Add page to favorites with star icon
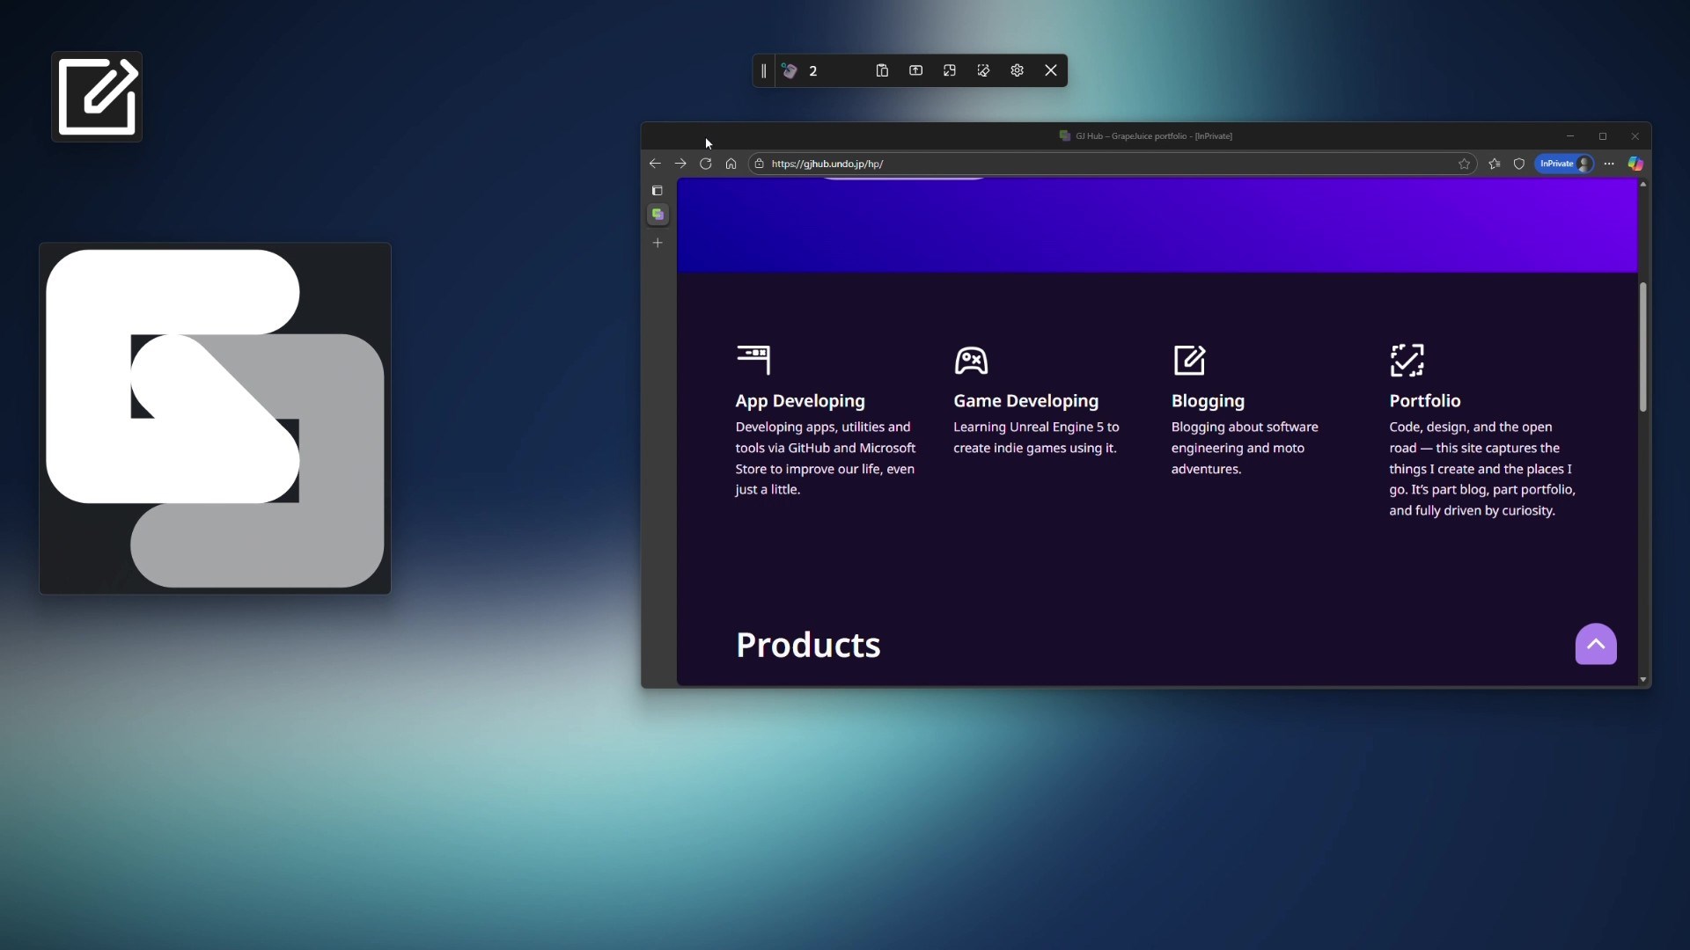This screenshot has width=1690, height=950. click(1464, 164)
